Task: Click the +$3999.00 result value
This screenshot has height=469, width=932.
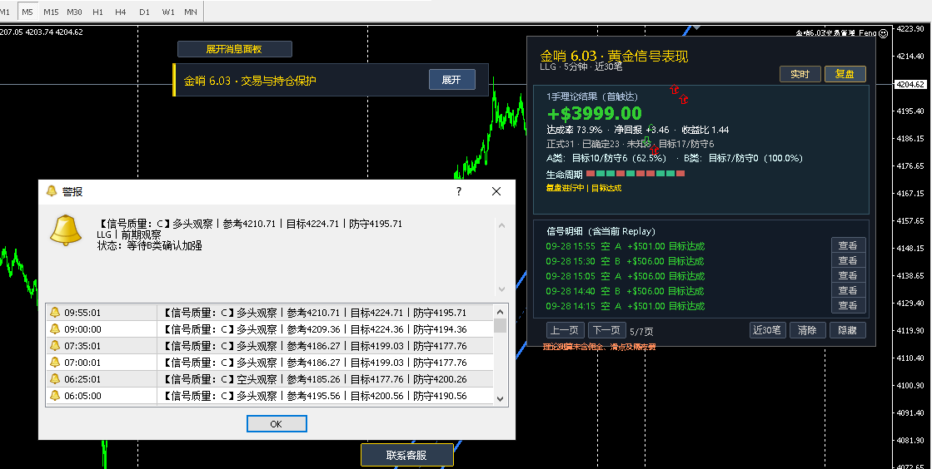Action: 595,113
